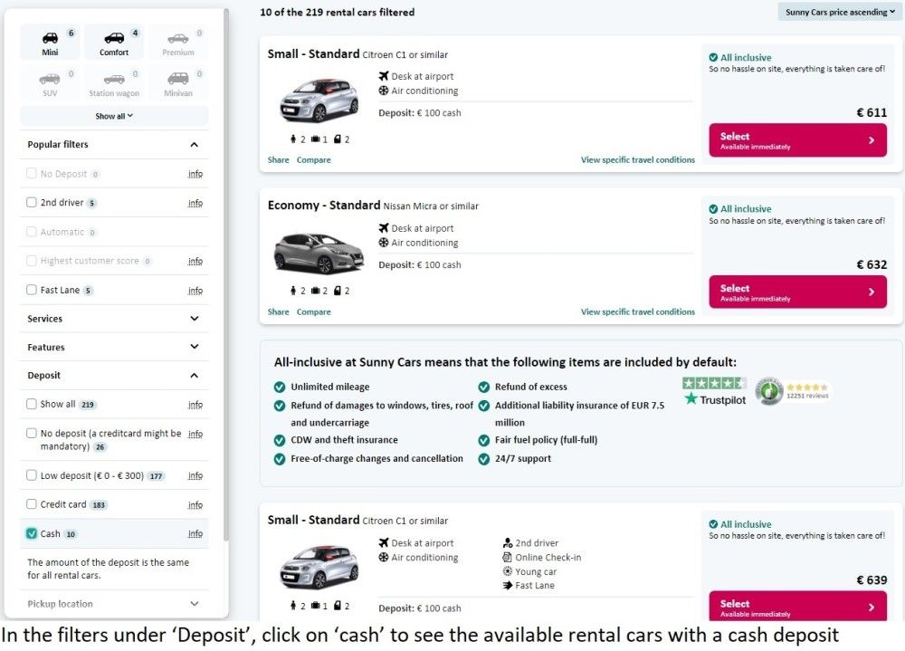Compare the Nissan Micra offer
Image resolution: width=905 pixels, height=651 pixels.
[314, 312]
